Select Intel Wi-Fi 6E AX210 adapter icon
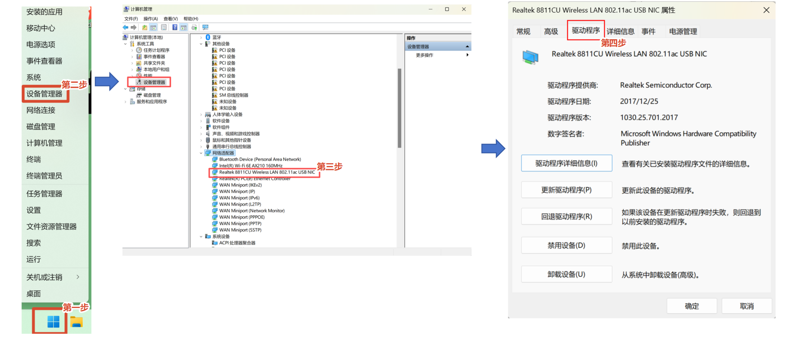 point(215,166)
